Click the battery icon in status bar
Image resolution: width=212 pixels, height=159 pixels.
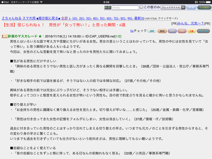208,2
